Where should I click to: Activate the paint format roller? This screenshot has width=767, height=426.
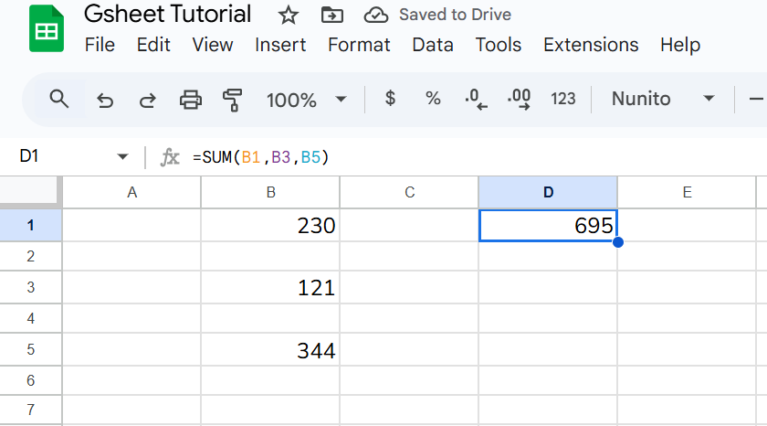point(233,100)
